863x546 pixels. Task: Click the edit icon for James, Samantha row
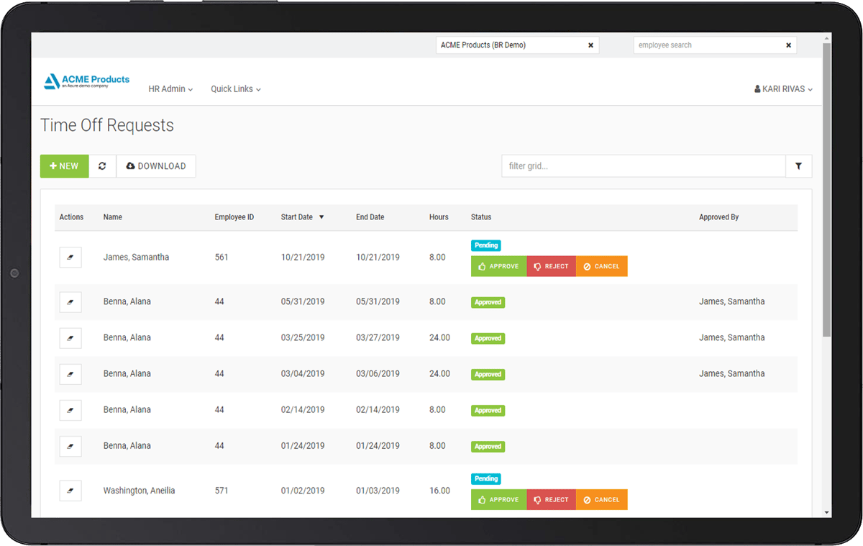click(70, 258)
